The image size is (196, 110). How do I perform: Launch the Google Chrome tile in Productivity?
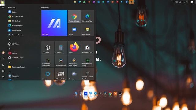tap(74, 16)
